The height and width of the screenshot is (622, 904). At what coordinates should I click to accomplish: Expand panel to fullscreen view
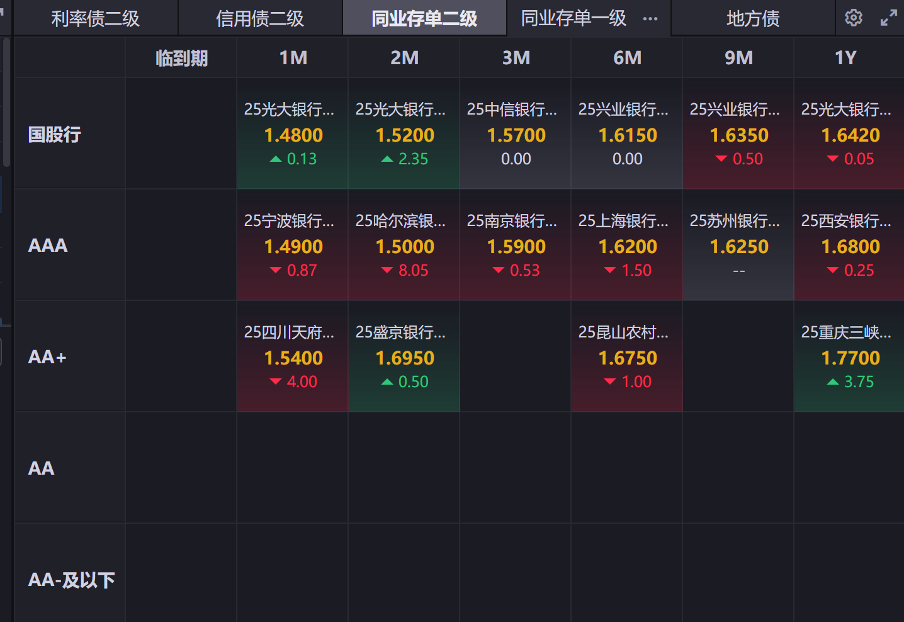click(x=888, y=18)
